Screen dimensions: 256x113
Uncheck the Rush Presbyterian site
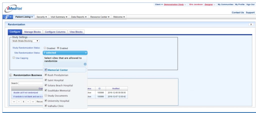pos(45,75)
